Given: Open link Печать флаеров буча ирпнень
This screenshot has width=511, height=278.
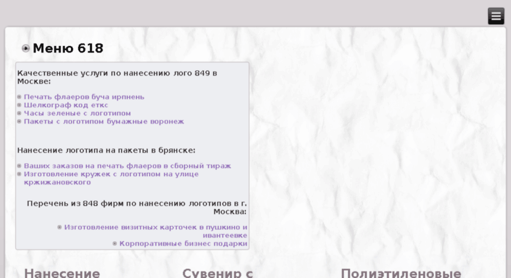Looking at the screenshot, I should pyautogui.click(x=84, y=97).
